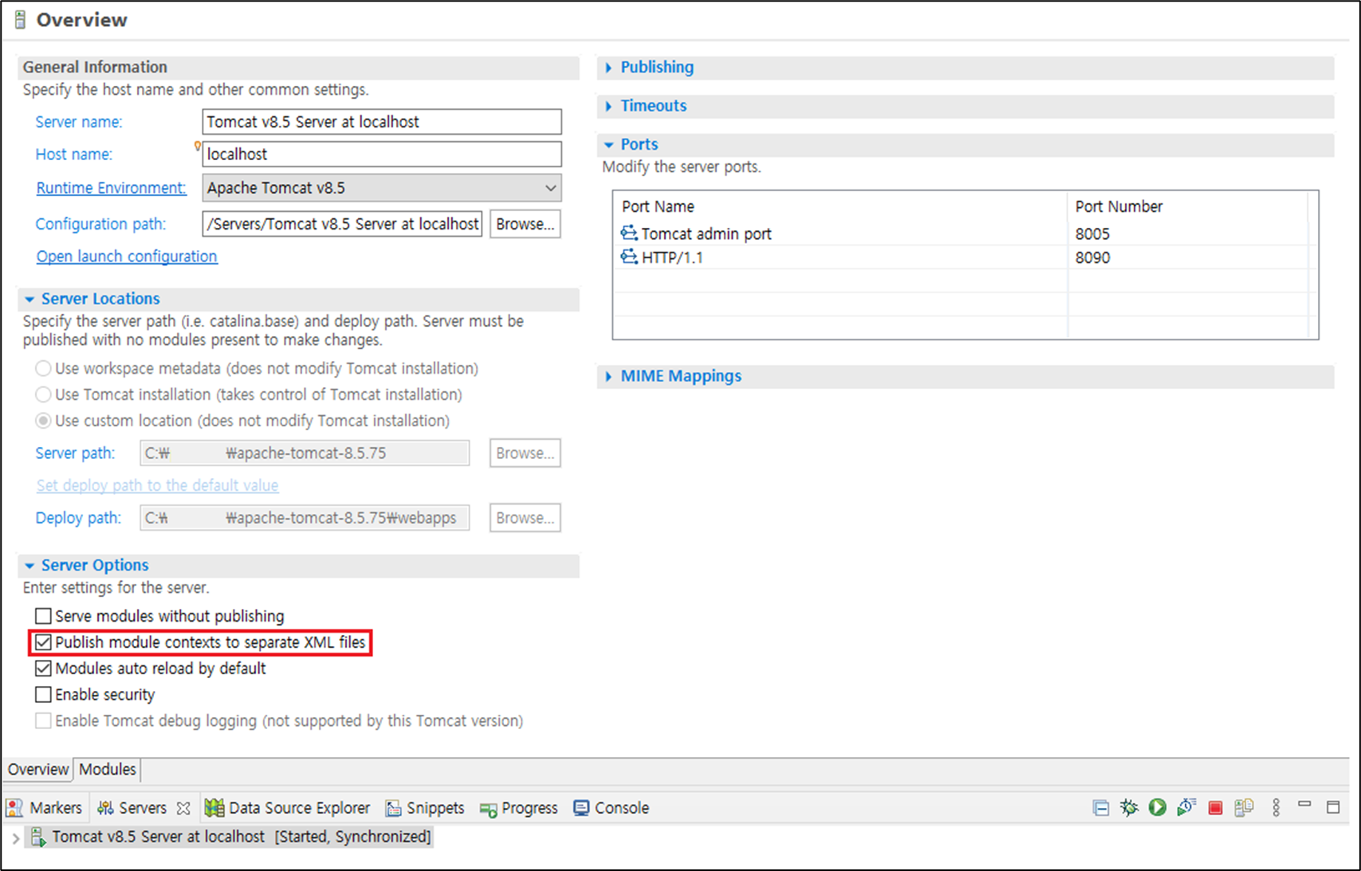Click the Data Source Explorer icon
The height and width of the screenshot is (871, 1361).
pyautogui.click(x=214, y=808)
